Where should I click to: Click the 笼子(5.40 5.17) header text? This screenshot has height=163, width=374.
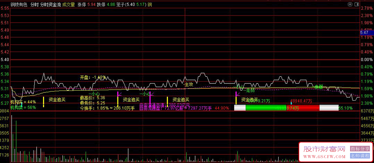pos(131,4)
